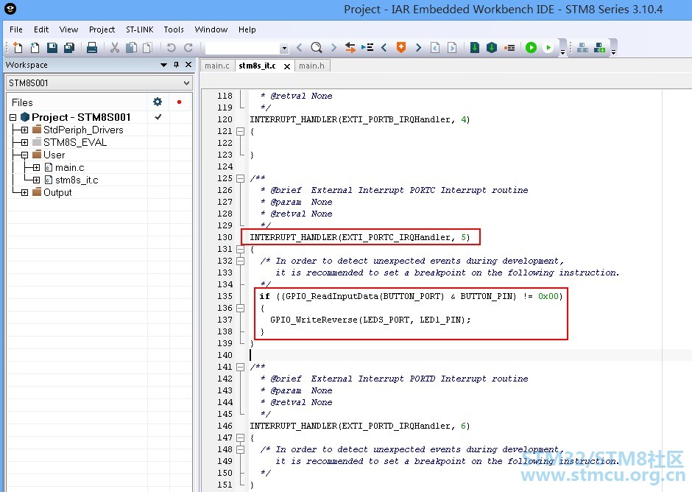The height and width of the screenshot is (492, 692).
Task: Open the ST-LINK menu
Action: 140,29
